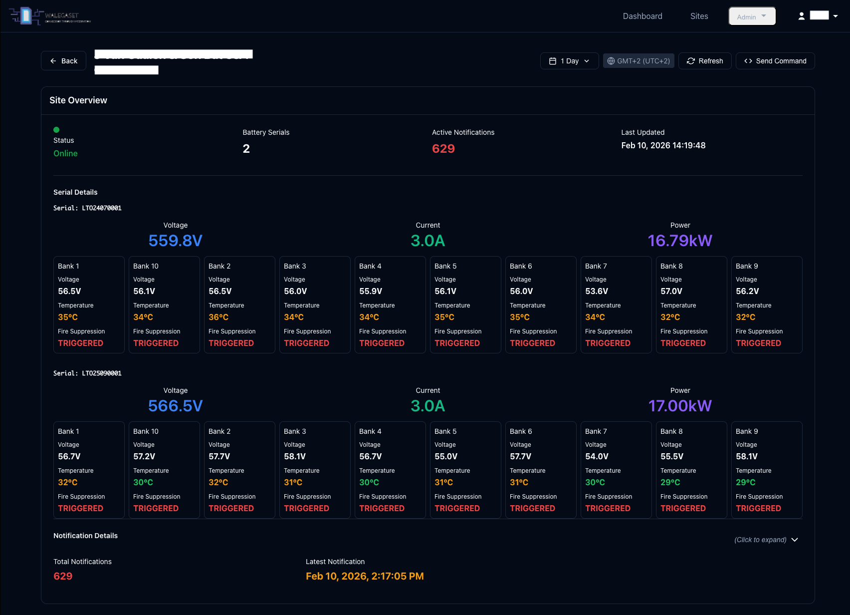
Task: Click the globe icon in timezone badge
Action: coord(611,61)
